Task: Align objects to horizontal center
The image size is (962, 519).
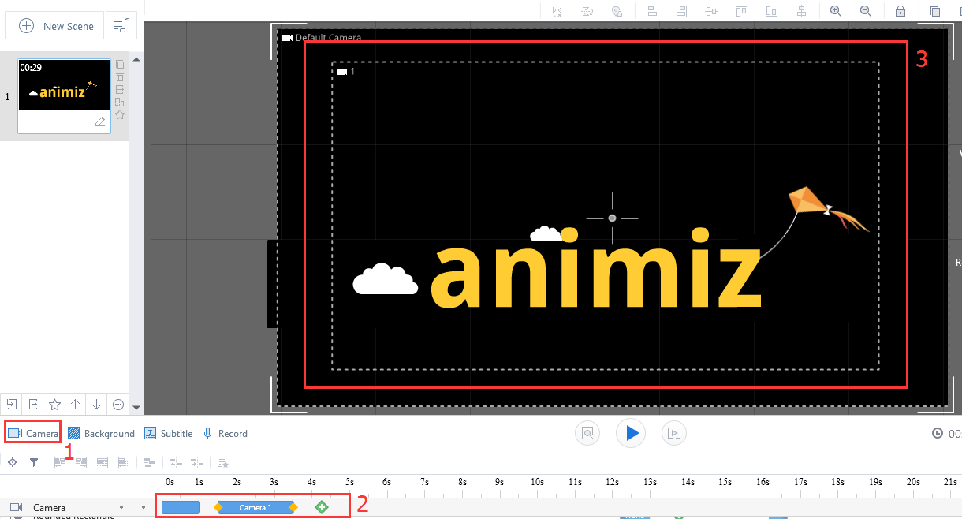Action: (x=712, y=11)
